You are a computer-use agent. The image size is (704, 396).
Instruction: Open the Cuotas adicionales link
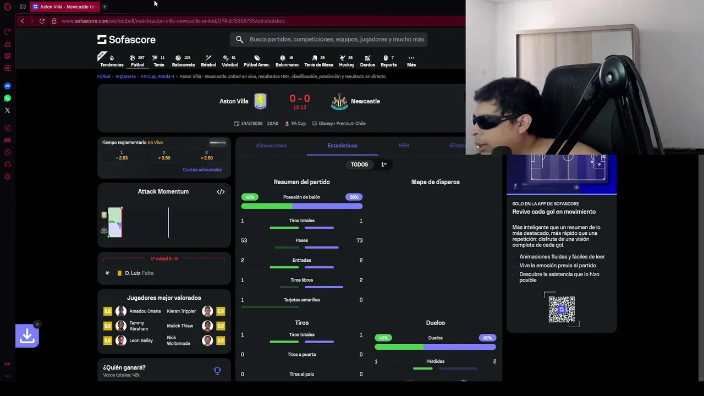pyautogui.click(x=202, y=169)
